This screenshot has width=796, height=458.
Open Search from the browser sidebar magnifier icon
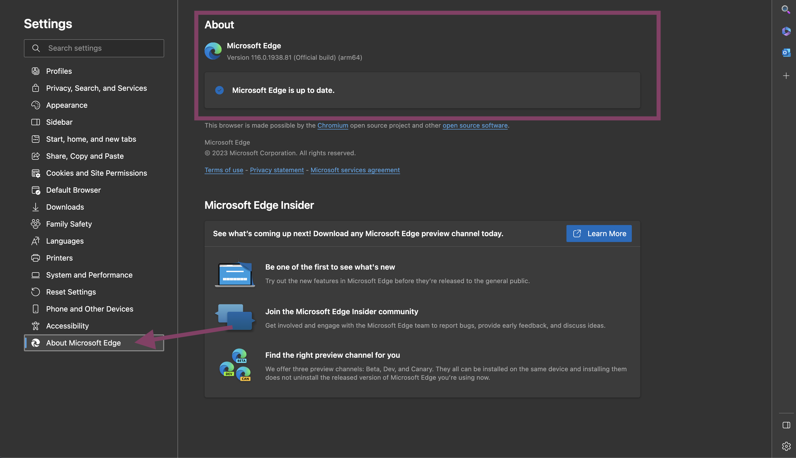click(786, 10)
